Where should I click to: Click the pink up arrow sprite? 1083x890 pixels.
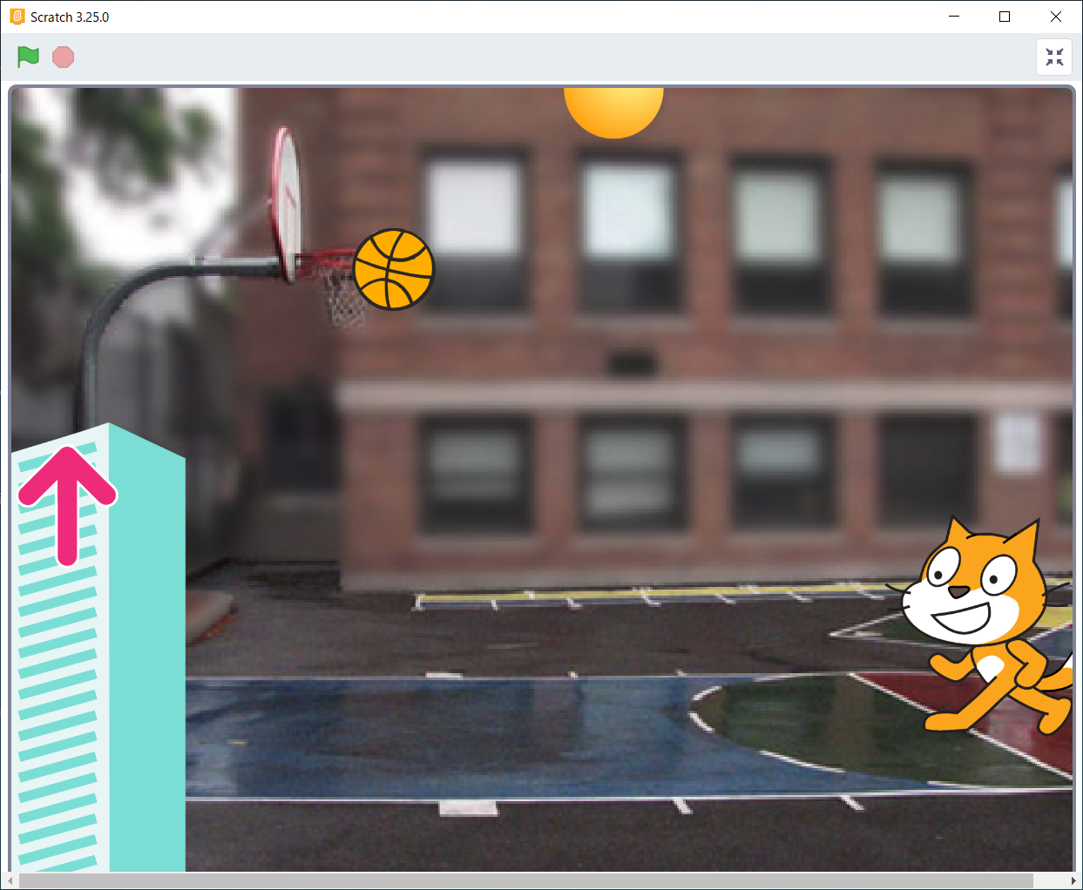[x=67, y=504]
